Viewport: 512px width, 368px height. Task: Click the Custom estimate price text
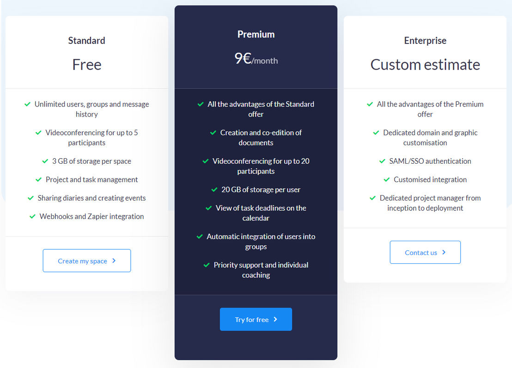tap(425, 65)
